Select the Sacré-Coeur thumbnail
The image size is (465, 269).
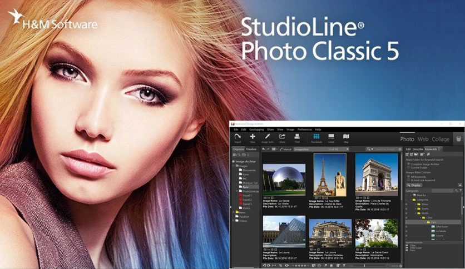pos(377,233)
